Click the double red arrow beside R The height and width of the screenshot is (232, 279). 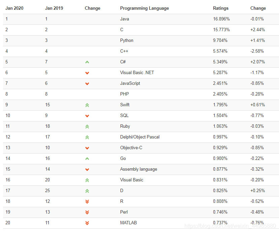pyautogui.click(x=87, y=201)
